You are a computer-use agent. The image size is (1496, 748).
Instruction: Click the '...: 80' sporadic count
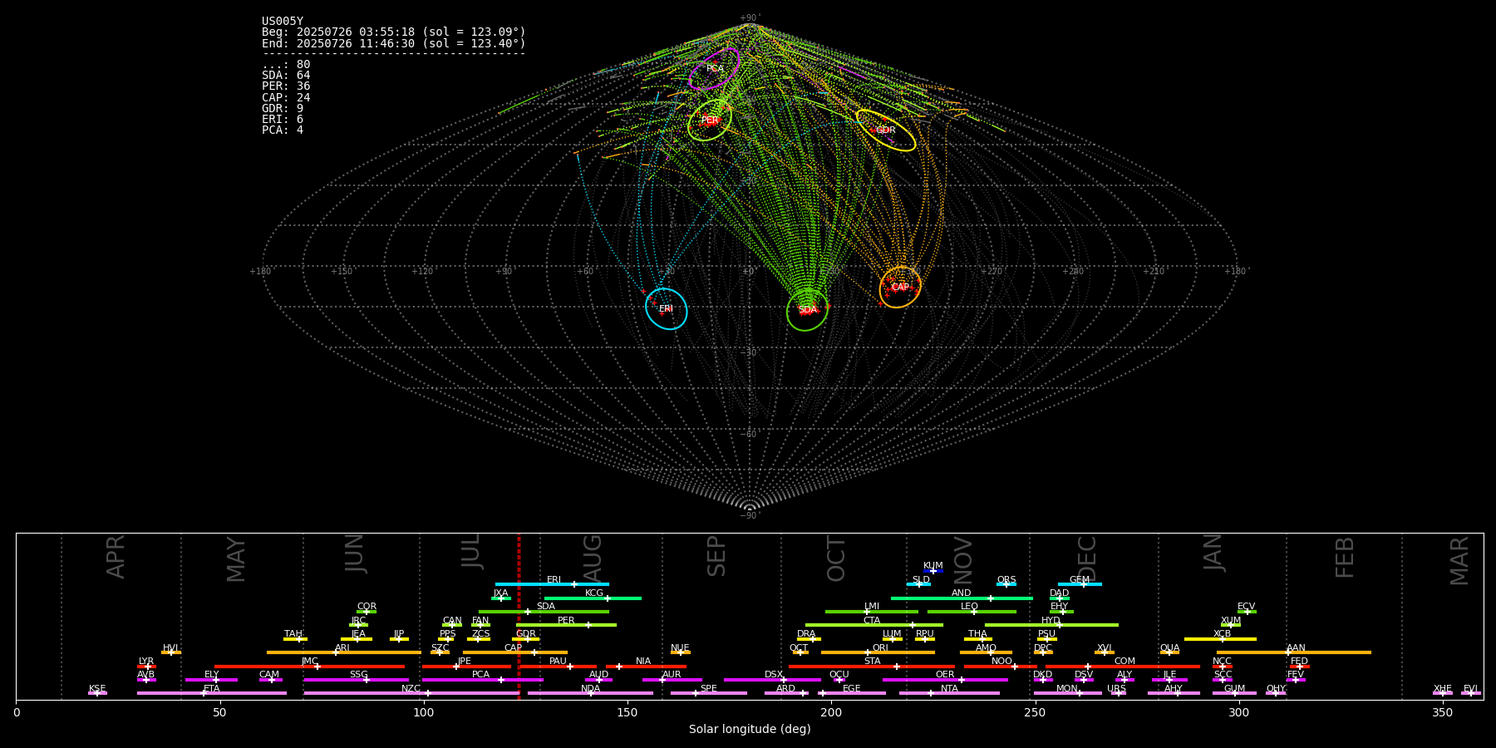(x=286, y=65)
